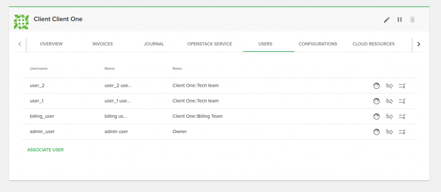
Task: Select the billing_user username cell
Action: tap(42, 116)
